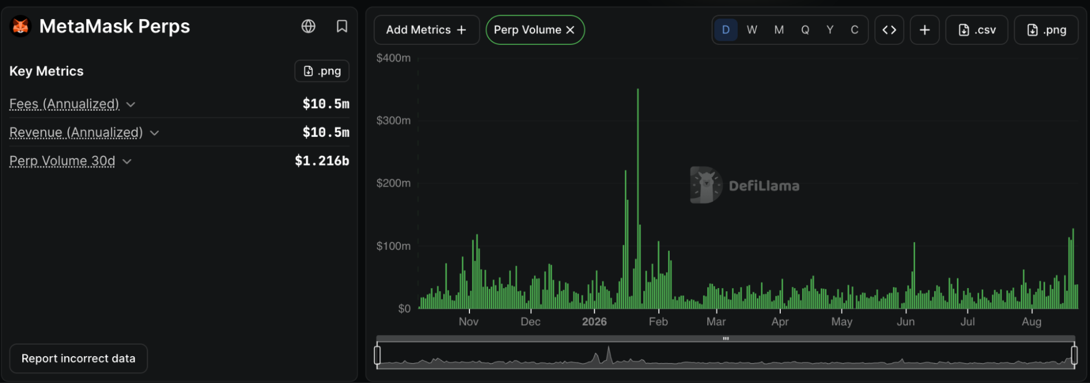Viewport: 1090px width, 383px height.
Task: Click the 2026 axis label
Action: tap(594, 321)
